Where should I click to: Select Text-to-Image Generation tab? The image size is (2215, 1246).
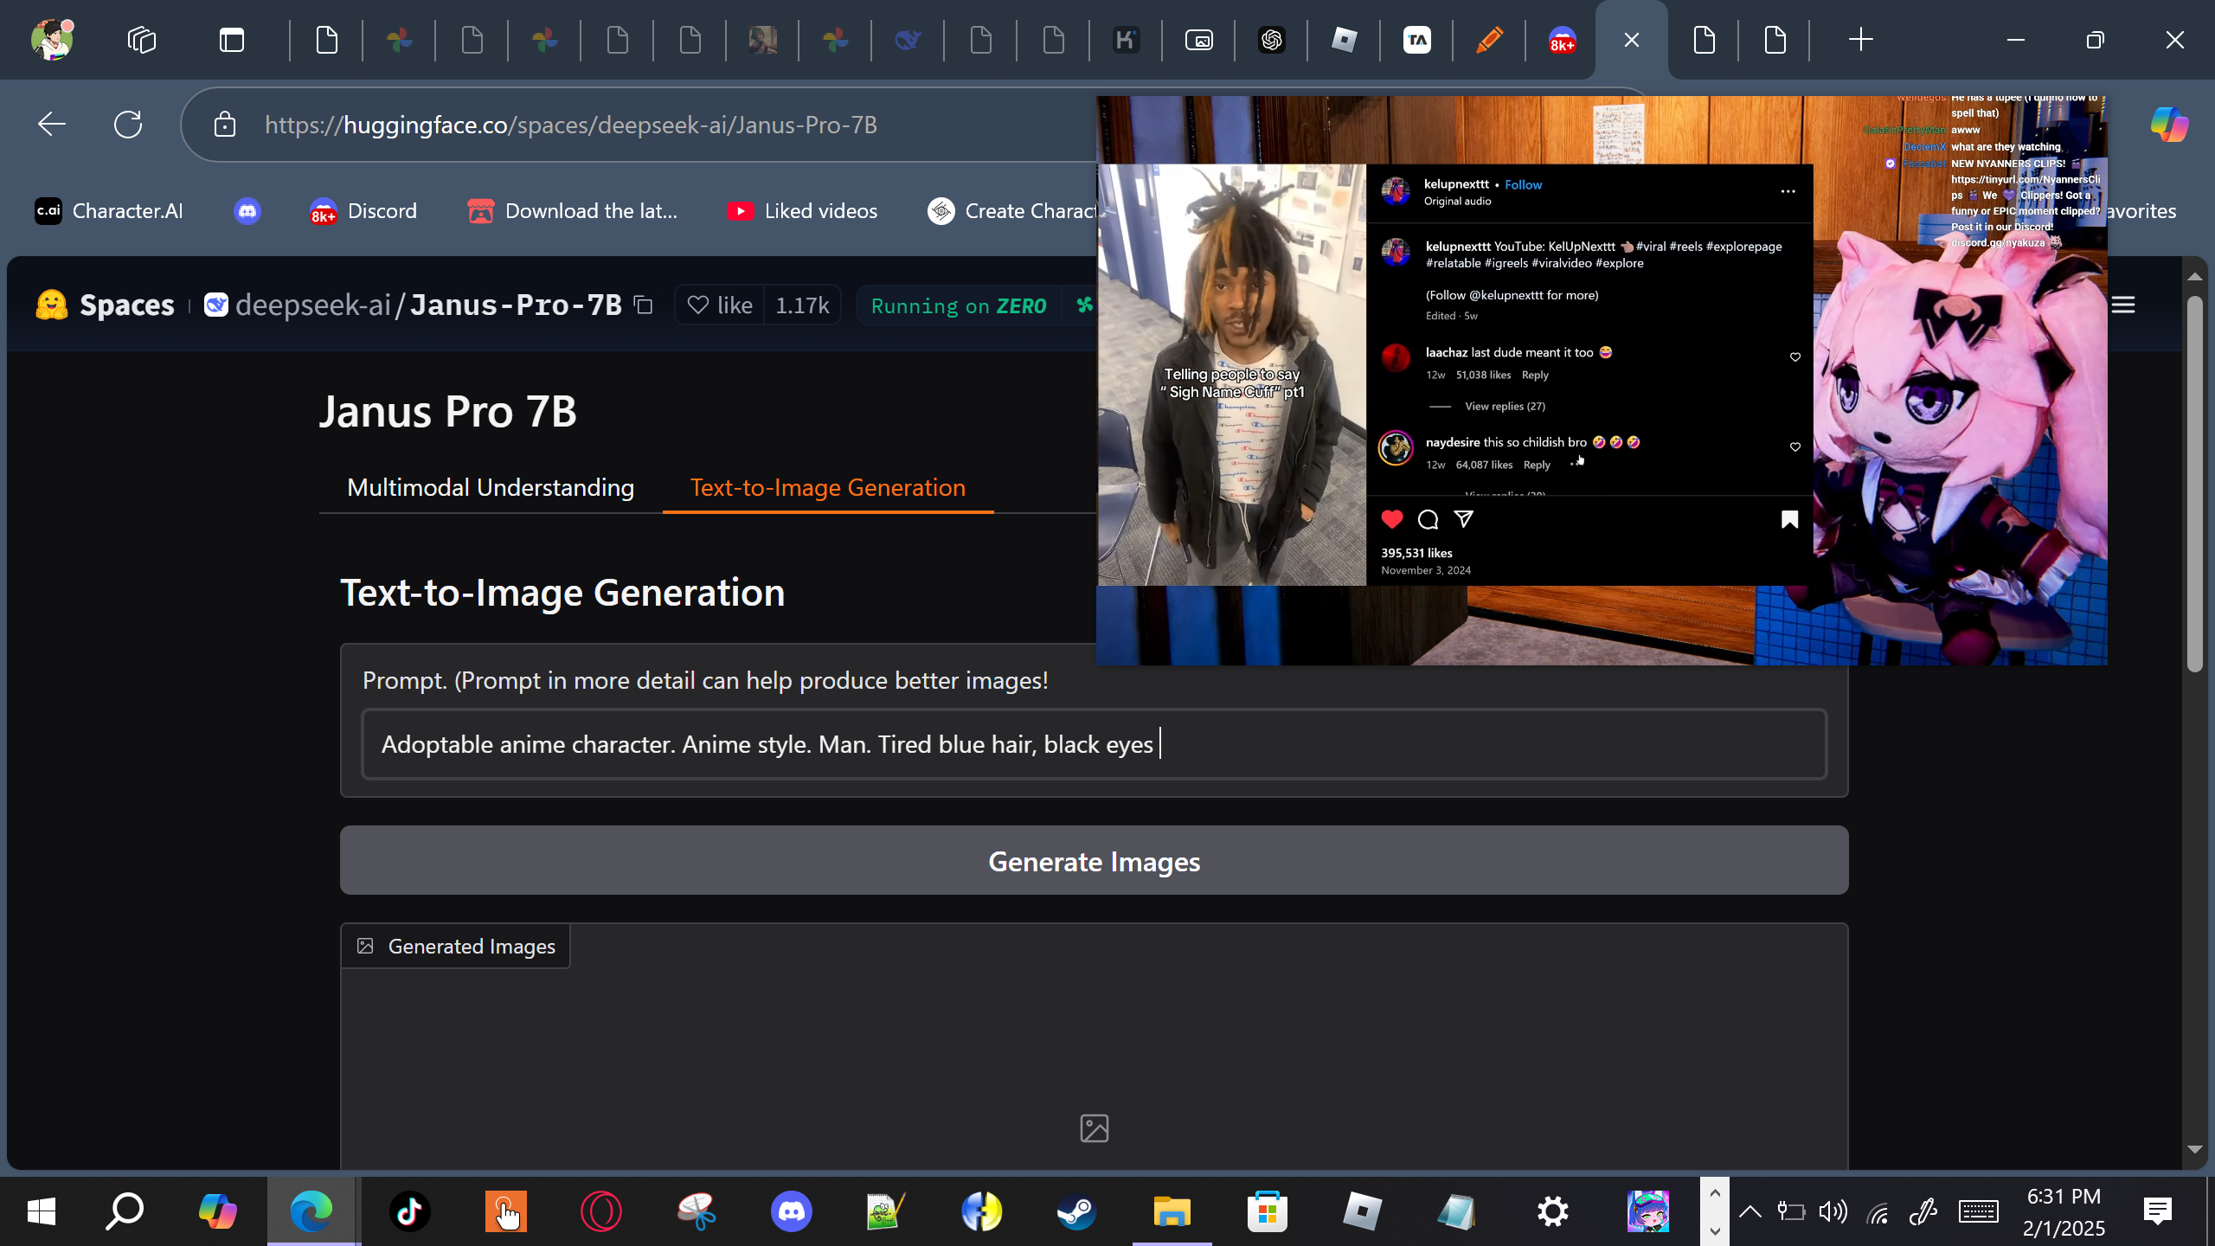point(827,487)
